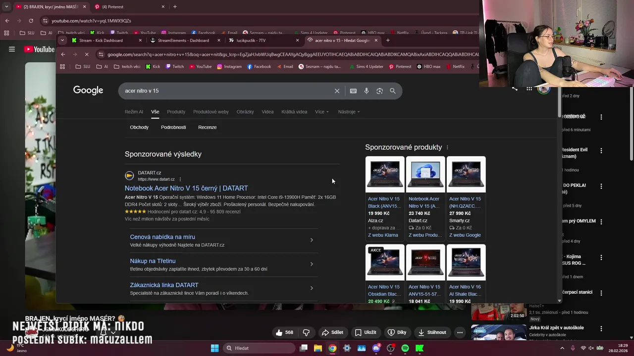Viewport: 634px width, 356px height.
Task: Open the on-screen keyboard in Google search
Action: tap(353, 91)
